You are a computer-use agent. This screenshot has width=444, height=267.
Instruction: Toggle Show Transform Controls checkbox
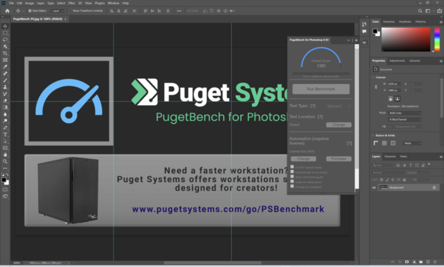[70, 11]
